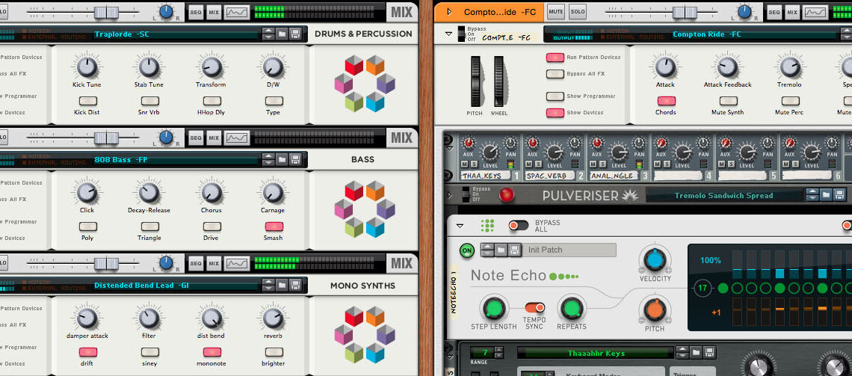Fold the Compton Ride combinator via triangle
Viewport: 852px width, 376px height.
[448, 34]
